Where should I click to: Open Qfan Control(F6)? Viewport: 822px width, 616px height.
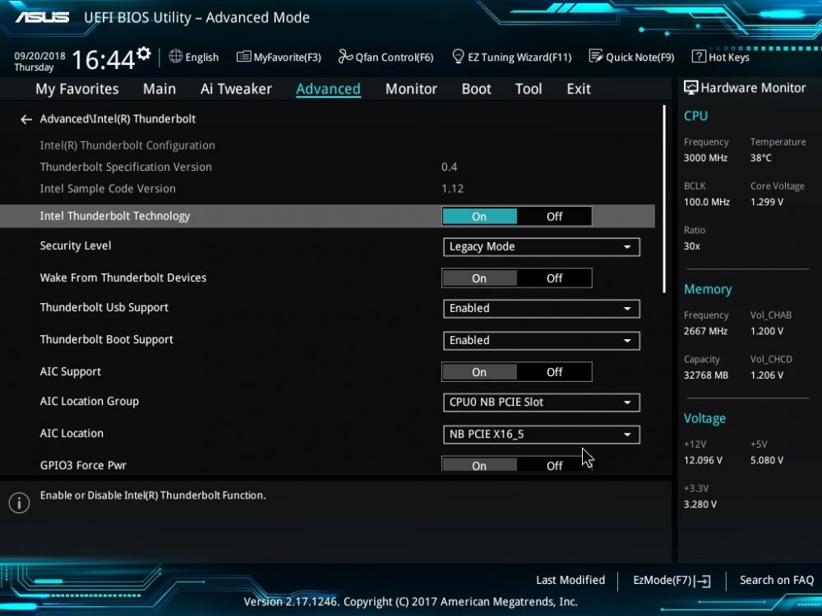(x=386, y=57)
